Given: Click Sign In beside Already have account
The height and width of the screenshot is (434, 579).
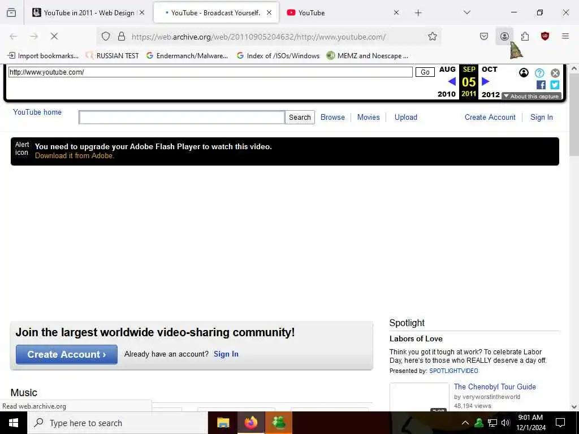Looking at the screenshot, I should (x=226, y=354).
